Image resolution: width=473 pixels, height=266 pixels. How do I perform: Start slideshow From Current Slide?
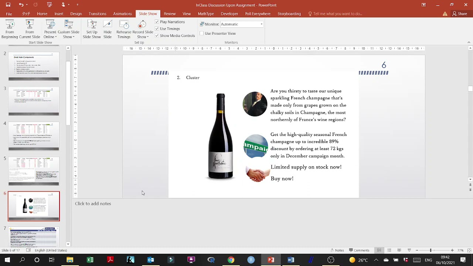[x=30, y=30]
